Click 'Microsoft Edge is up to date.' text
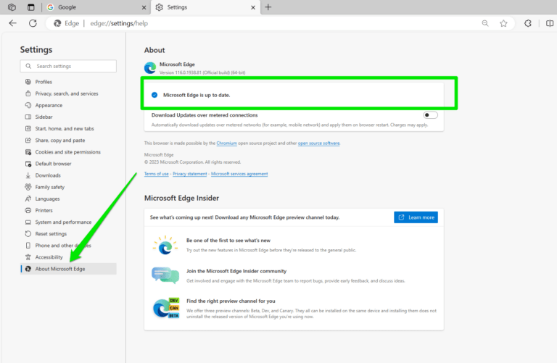 coord(197,95)
